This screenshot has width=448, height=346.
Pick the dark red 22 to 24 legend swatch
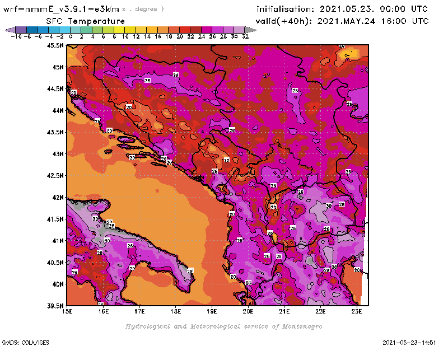click(195, 30)
